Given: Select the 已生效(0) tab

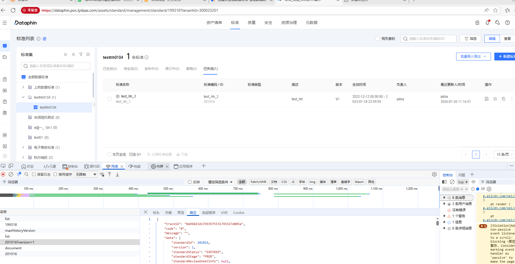Looking at the screenshot, I should pyautogui.click(x=110, y=69).
